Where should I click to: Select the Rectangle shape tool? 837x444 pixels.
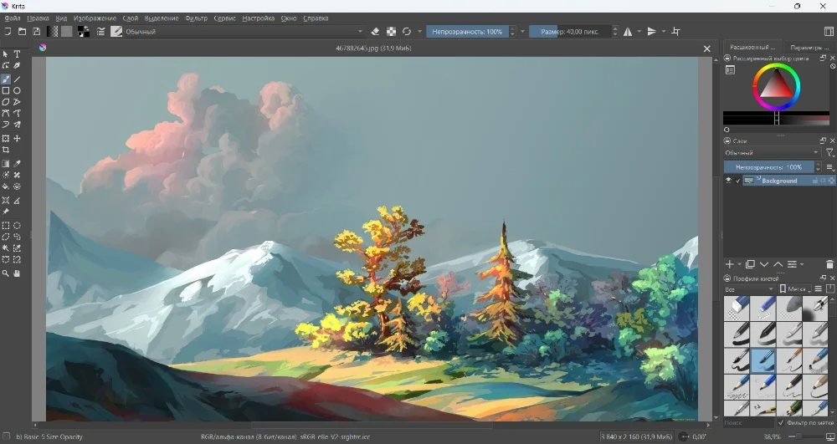[6, 90]
